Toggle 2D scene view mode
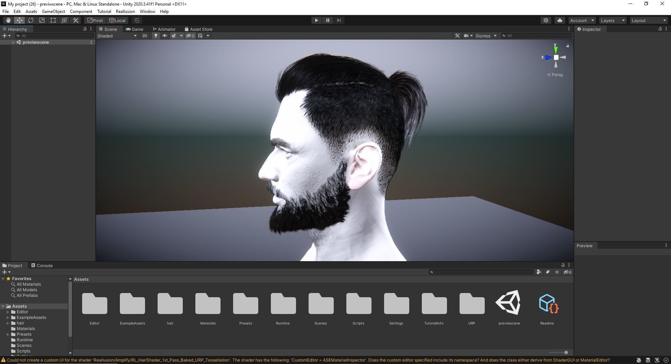Screen dimensions: 671x364 (x=144, y=36)
